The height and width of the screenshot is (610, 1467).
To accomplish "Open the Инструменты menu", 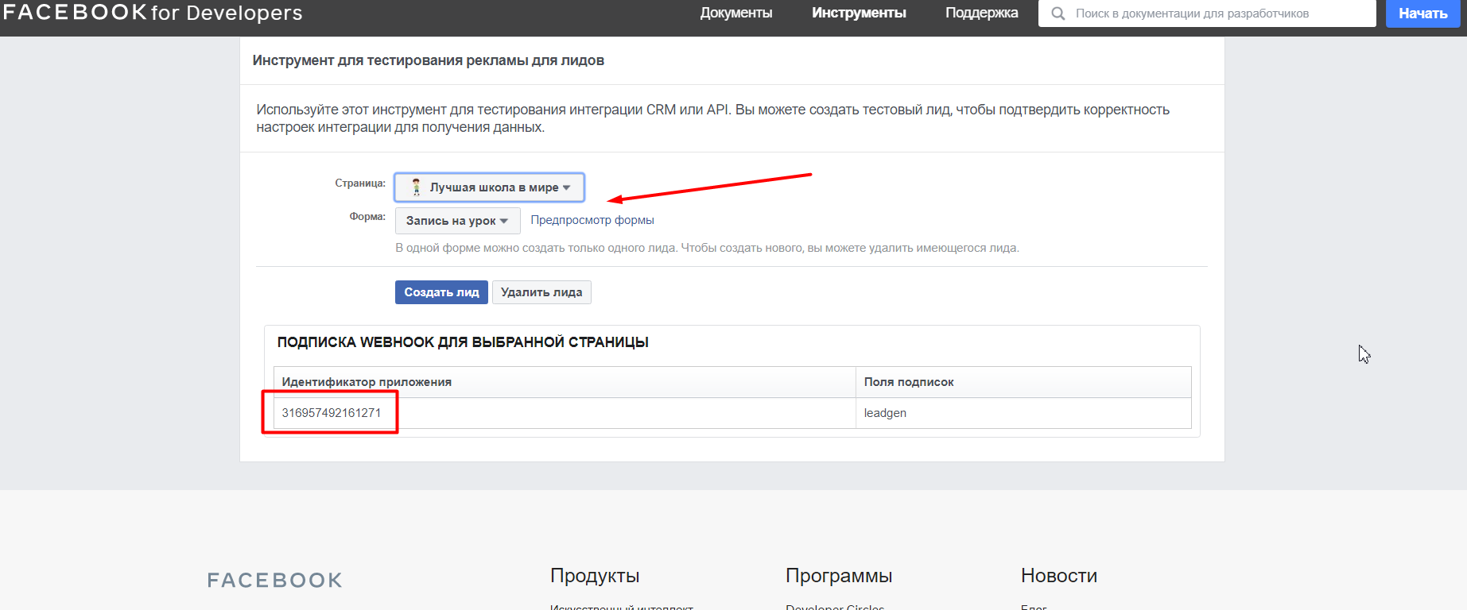I will point(859,14).
